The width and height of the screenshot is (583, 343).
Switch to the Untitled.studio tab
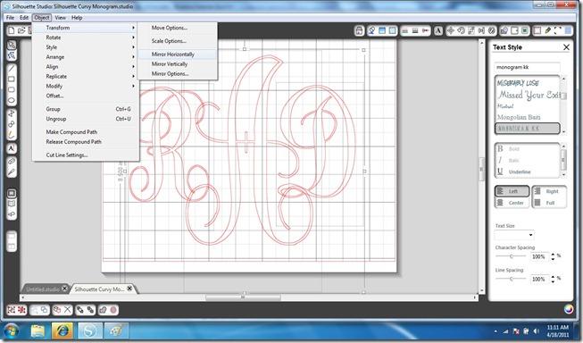click(42, 289)
